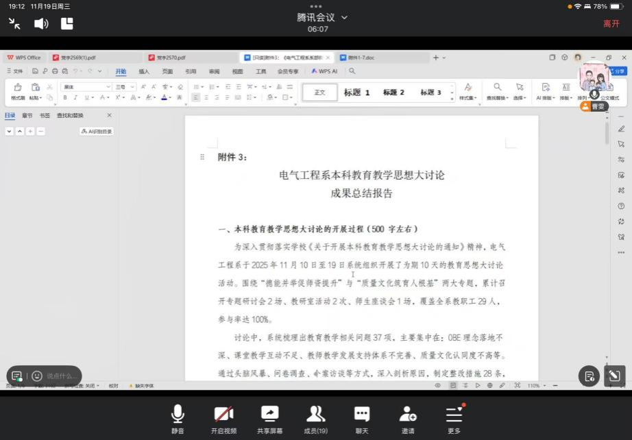Image resolution: width=632 pixels, height=440 pixels.
Task: Open the 成员(19) participants list
Action: pyautogui.click(x=316, y=417)
